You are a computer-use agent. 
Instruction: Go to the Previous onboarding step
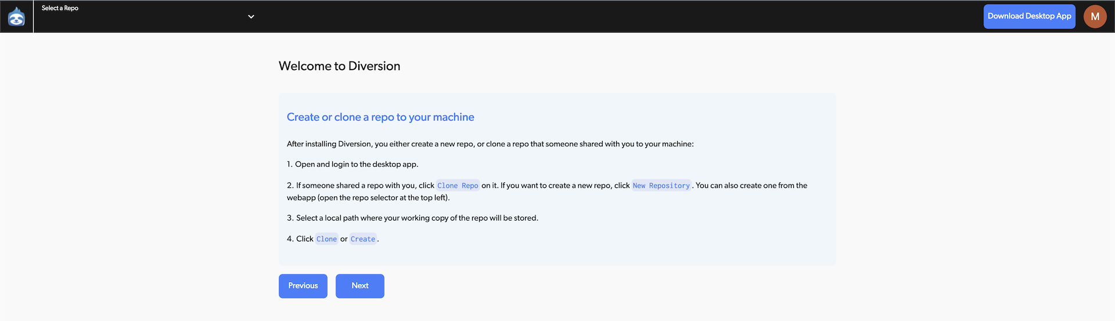click(x=303, y=286)
